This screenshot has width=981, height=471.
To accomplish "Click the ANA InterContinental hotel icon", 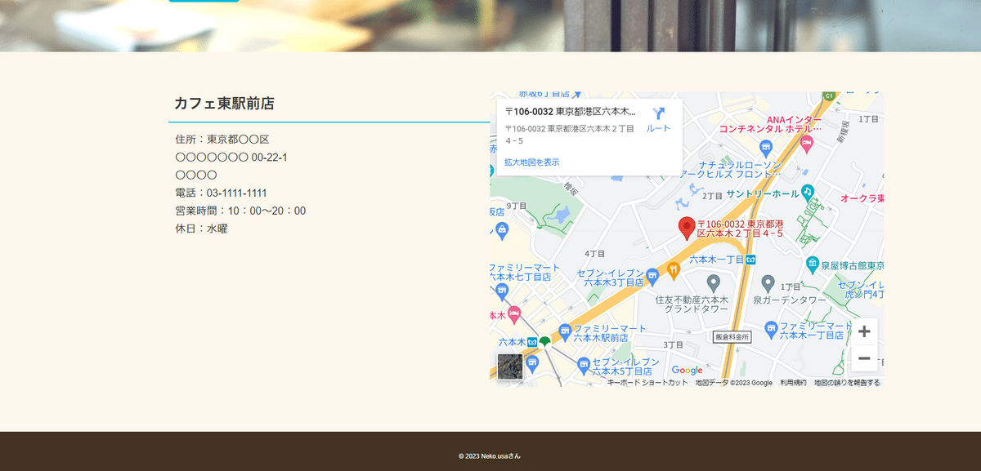I will 807,144.
